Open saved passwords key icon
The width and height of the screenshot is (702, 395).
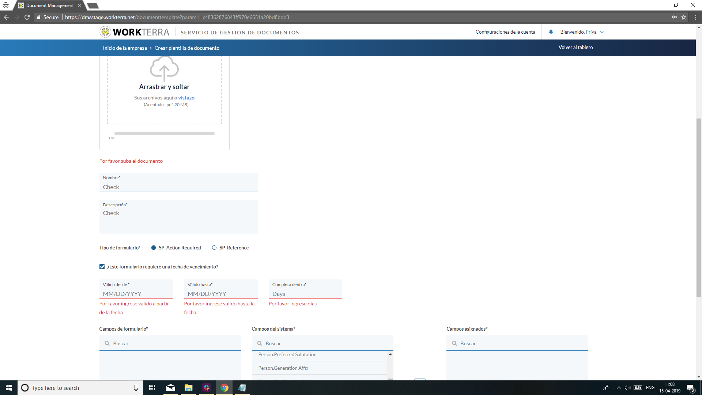pyautogui.click(x=674, y=17)
